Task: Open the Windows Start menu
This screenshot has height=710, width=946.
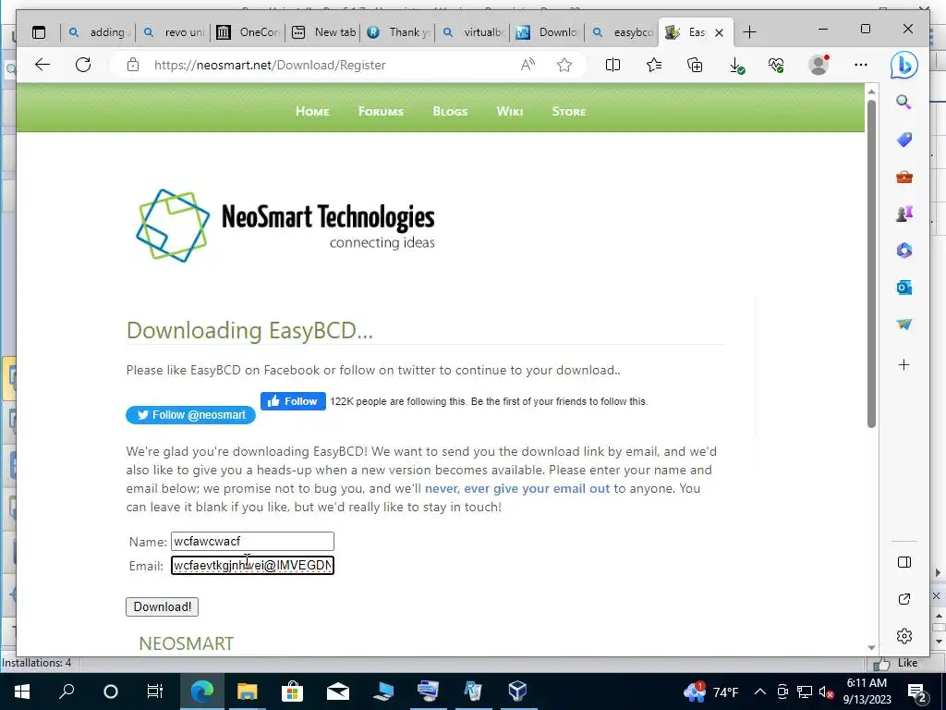Action: click(x=22, y=691)
